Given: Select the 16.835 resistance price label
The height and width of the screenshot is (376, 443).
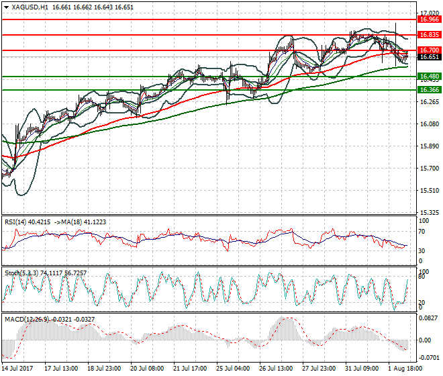Looking at the screenshot, I should click(429, 35).
